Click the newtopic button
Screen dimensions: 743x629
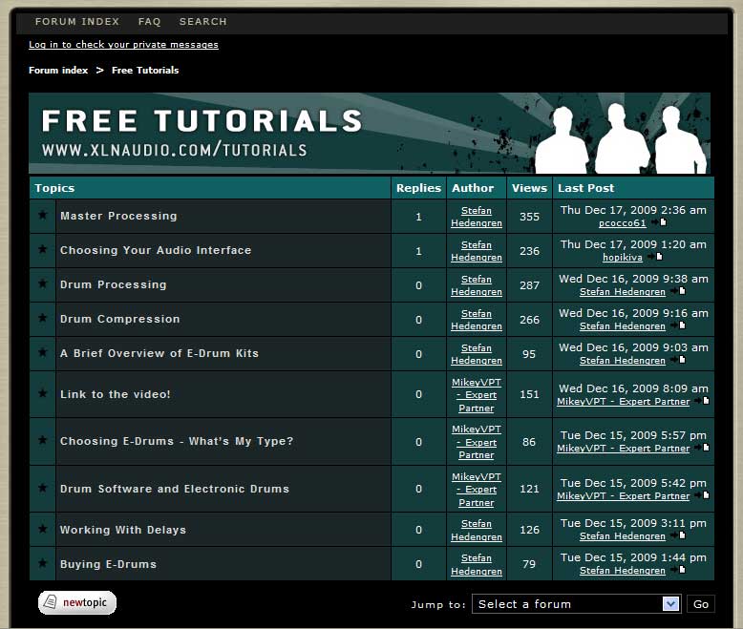click(x=77, y=602)
